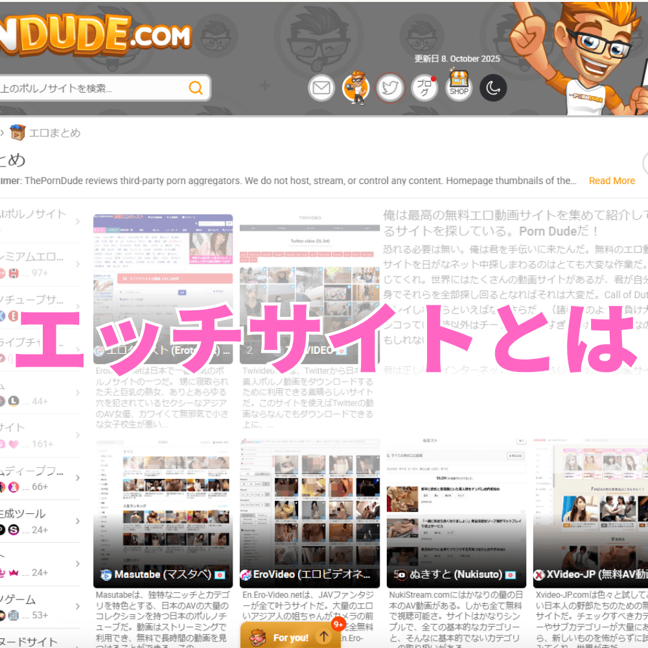Click the Read More link
Image resolution: width=648 pixels, height=648 pixels.
click(612, 181)
